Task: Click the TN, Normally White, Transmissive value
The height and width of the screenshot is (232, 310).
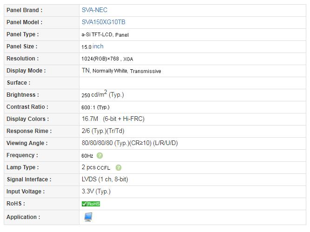Action: point(121,71)
